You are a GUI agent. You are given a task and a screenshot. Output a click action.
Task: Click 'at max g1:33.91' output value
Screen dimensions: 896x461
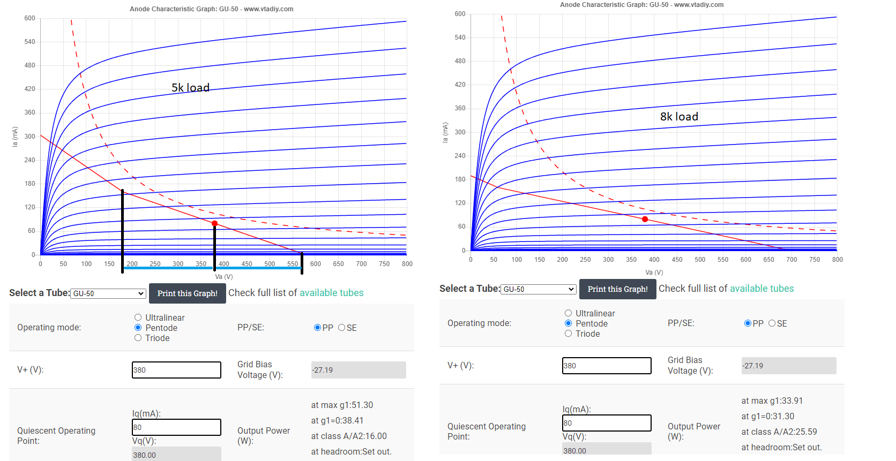point(772,401)
